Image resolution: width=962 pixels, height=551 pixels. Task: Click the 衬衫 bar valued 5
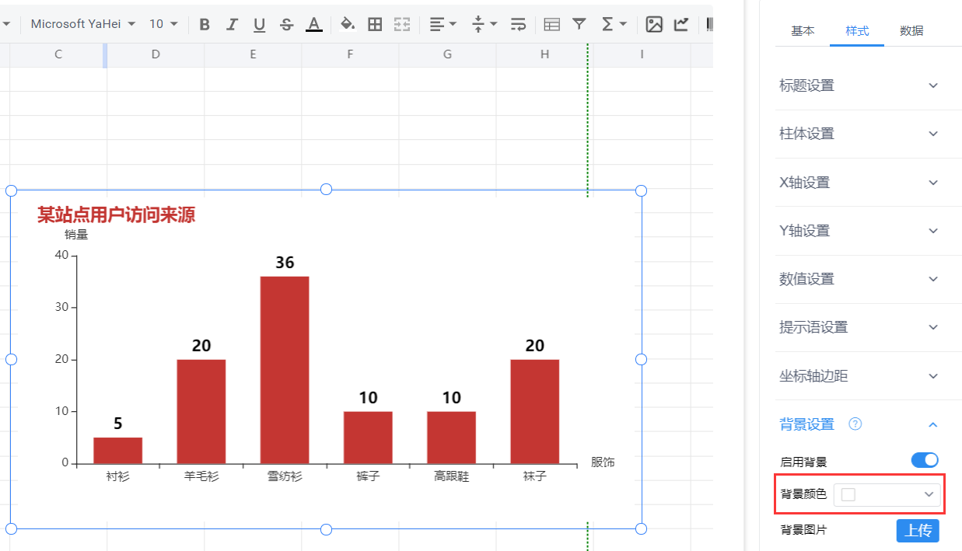118,451
